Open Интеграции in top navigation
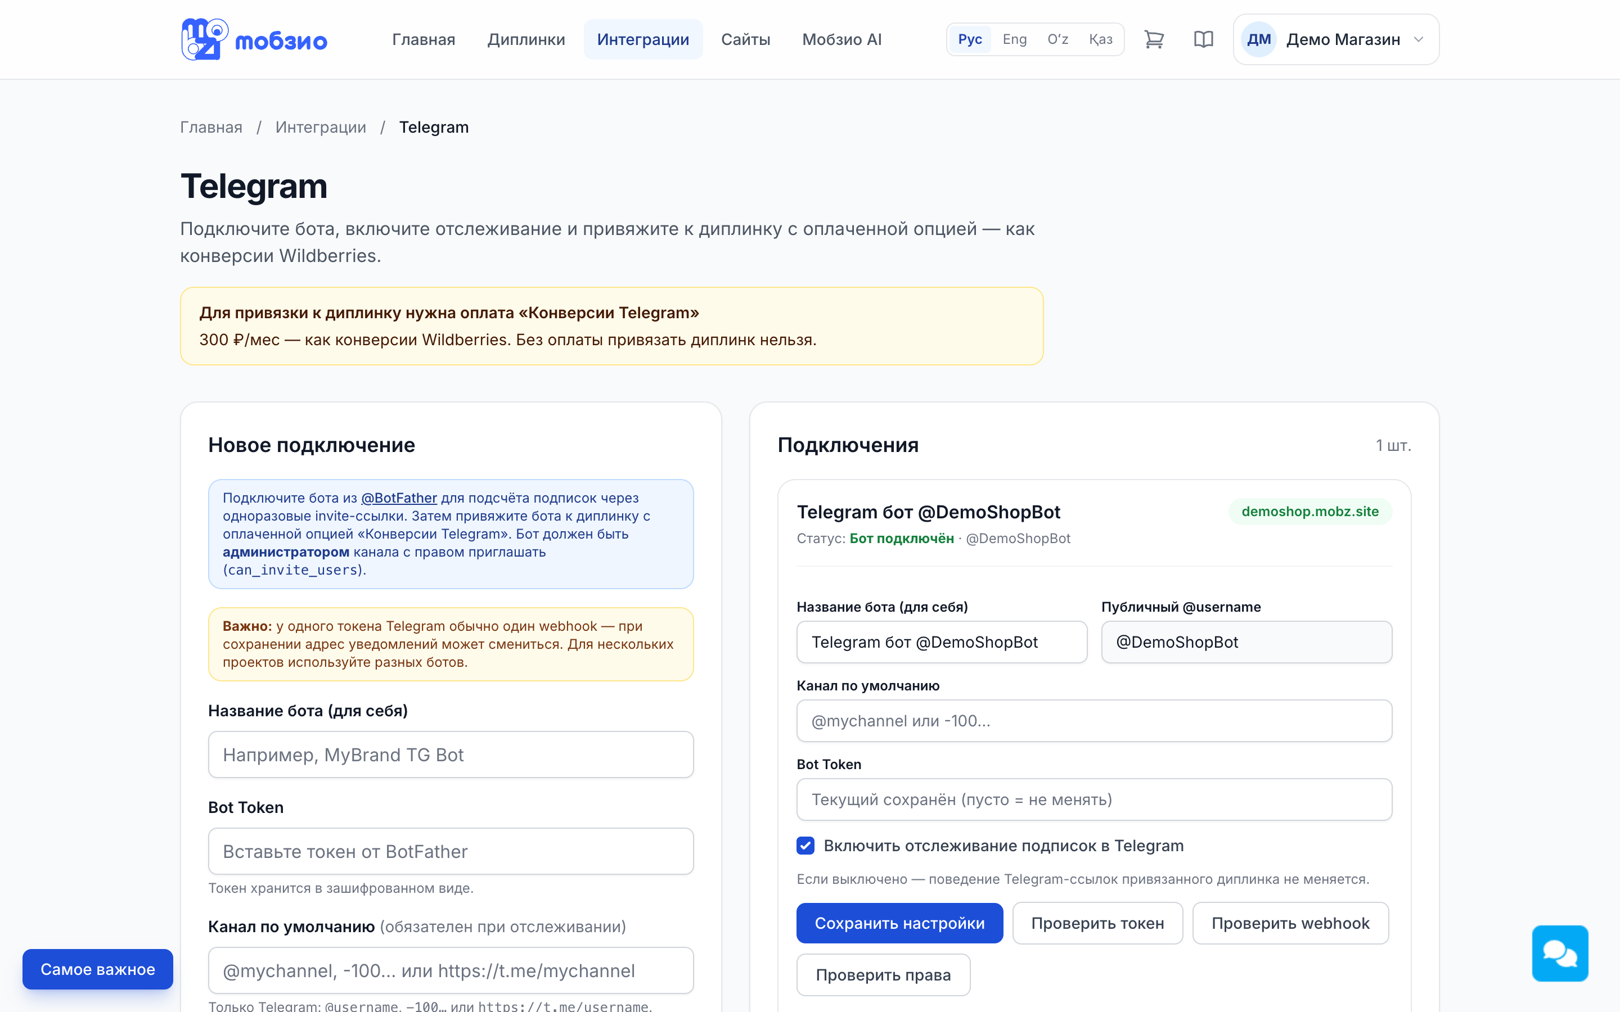This screenshot has height=1012, width=1620. [642, 39]
